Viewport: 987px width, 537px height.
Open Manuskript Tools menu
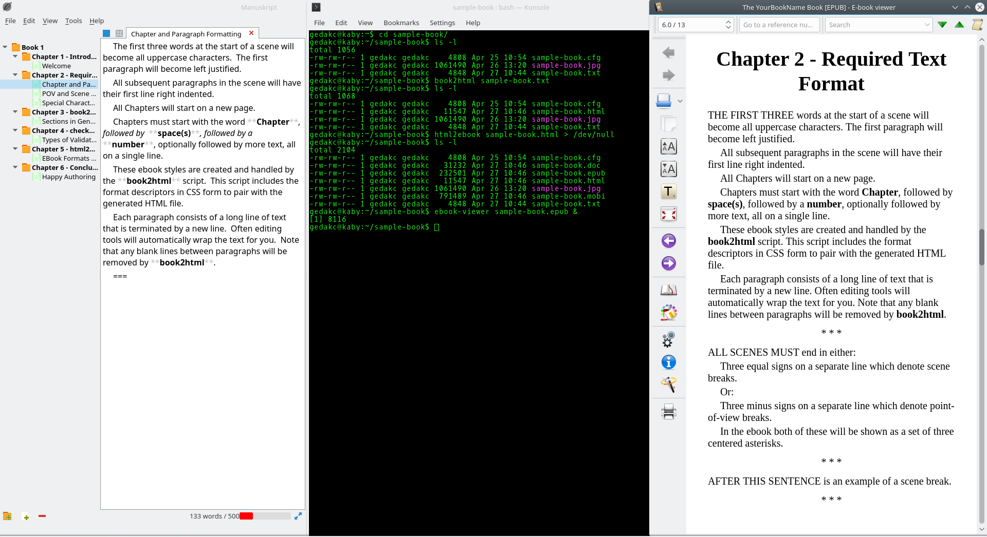pos(74,21)
